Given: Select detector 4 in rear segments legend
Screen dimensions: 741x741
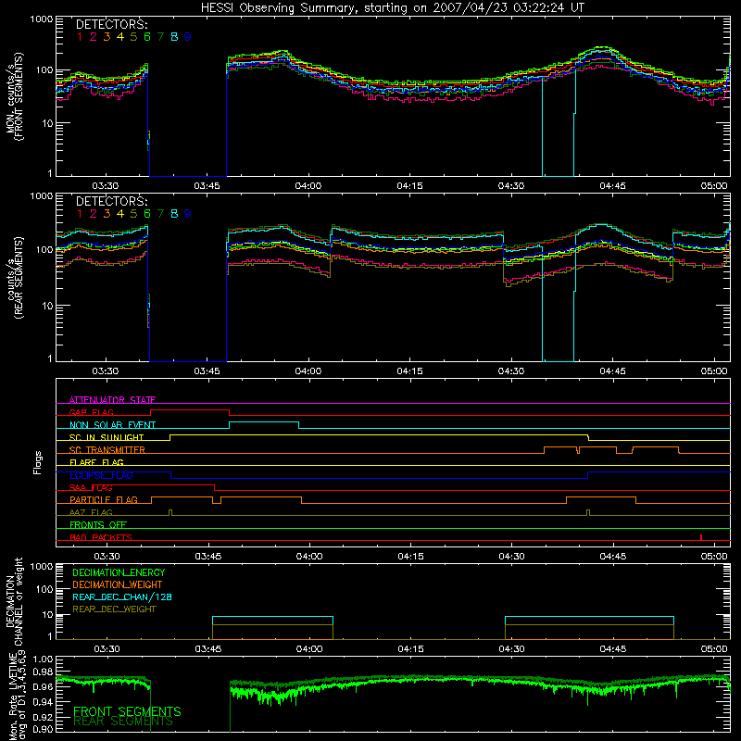Looking at the screenshot, I should [x=120, y=214].
